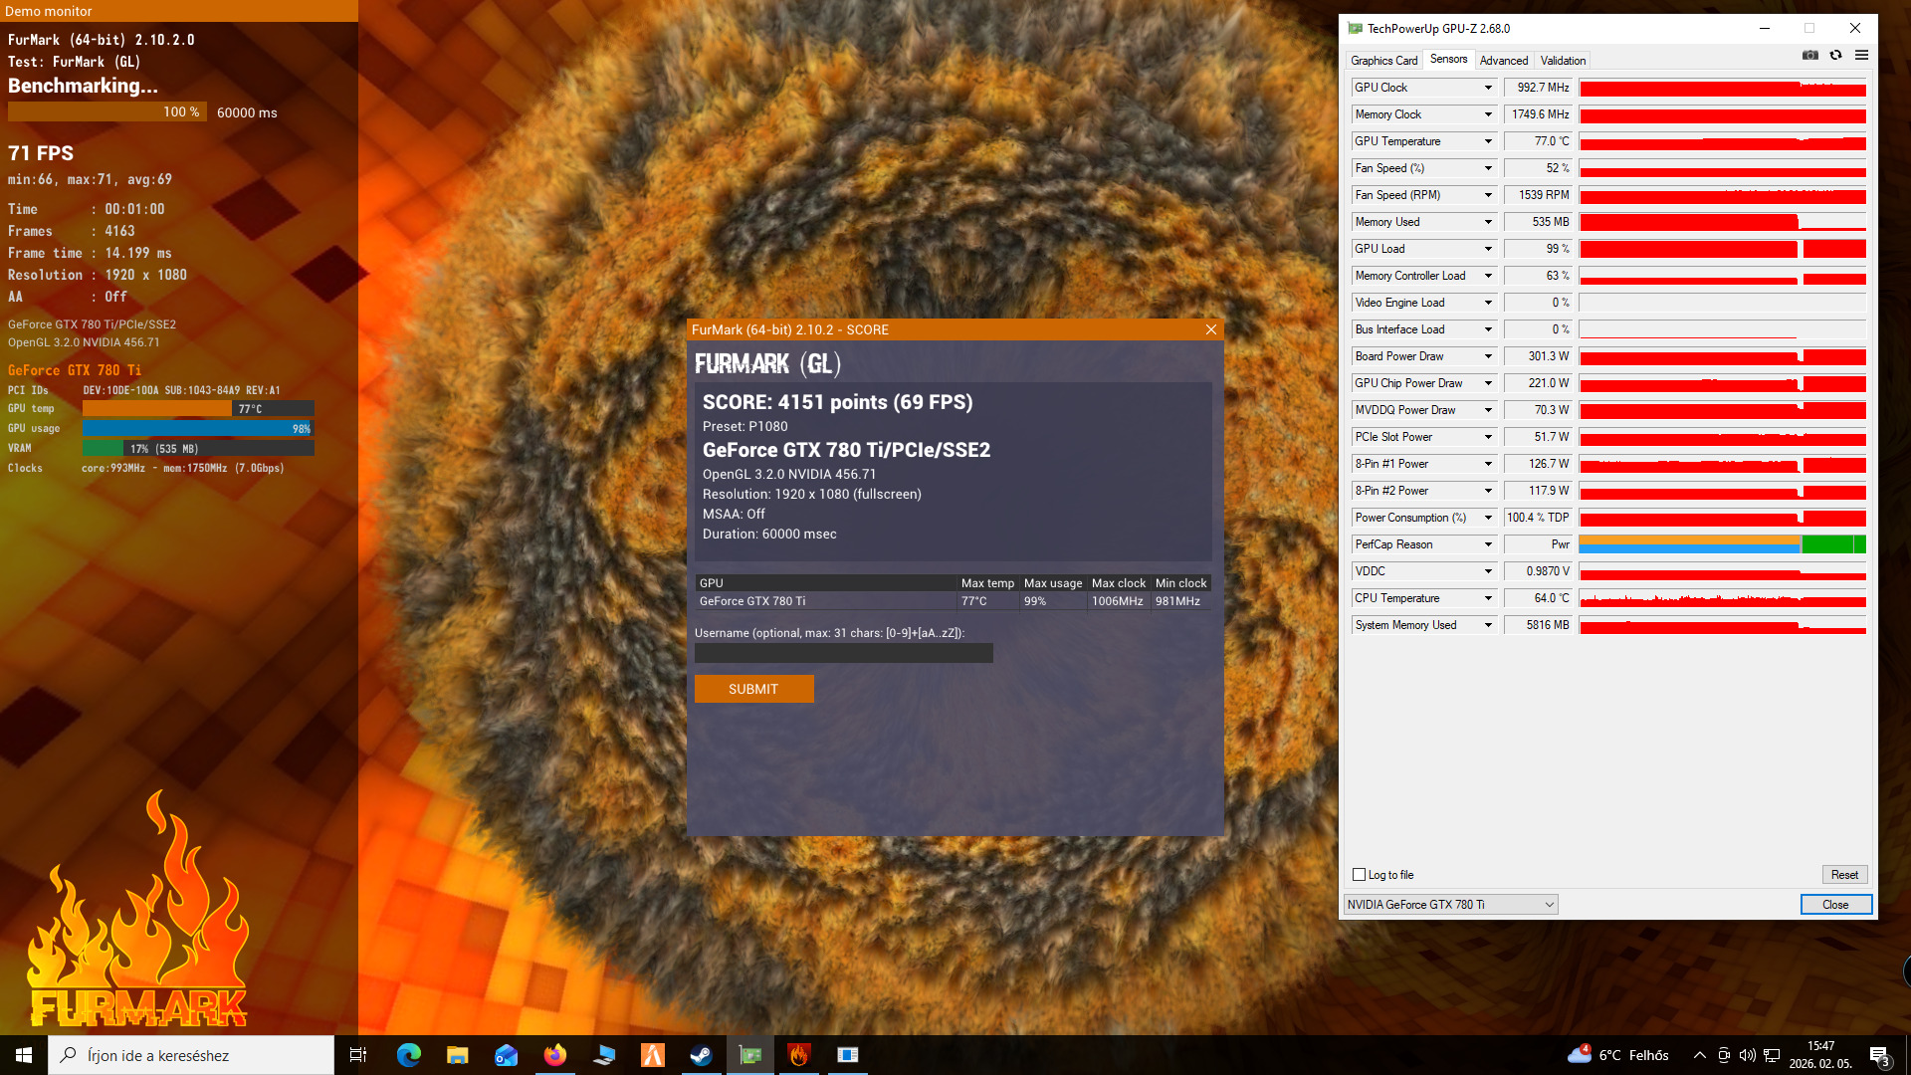Open the FL Studio taskbar icon

(652, 1055)
